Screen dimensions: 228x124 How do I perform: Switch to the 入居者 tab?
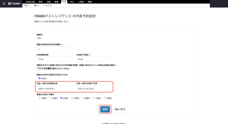(x=81, y=2)
